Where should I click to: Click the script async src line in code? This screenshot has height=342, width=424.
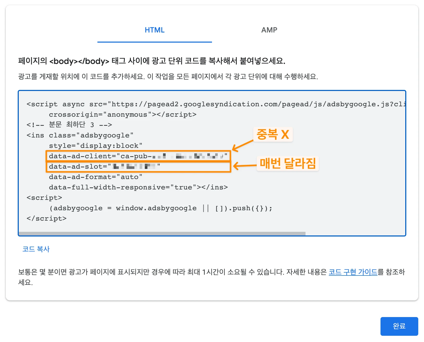pos(216,104)
